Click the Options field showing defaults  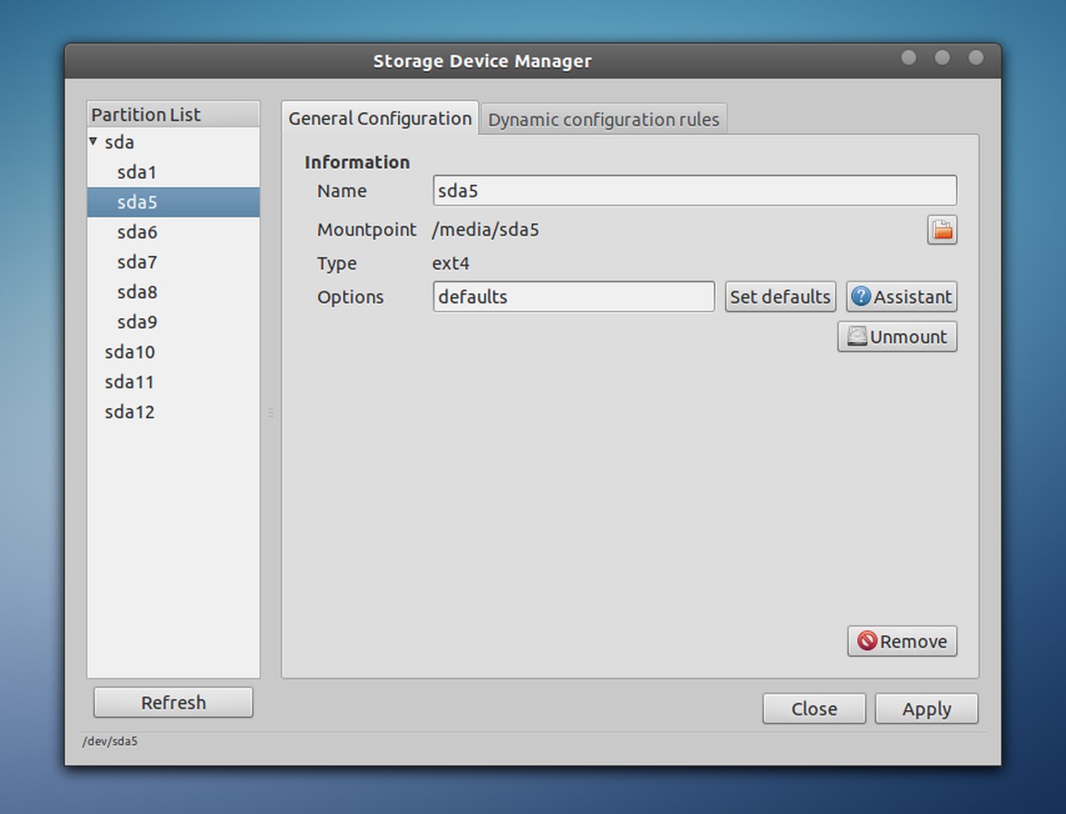[x=573, y=296]
